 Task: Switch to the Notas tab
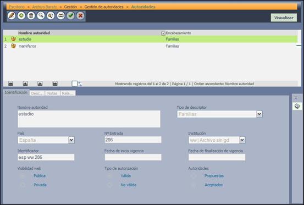click(x=52, y=93)
